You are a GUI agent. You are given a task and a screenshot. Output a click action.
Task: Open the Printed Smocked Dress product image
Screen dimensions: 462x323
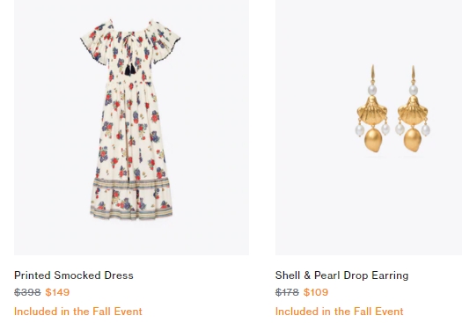pyautogui.click(x=131, y=128)
